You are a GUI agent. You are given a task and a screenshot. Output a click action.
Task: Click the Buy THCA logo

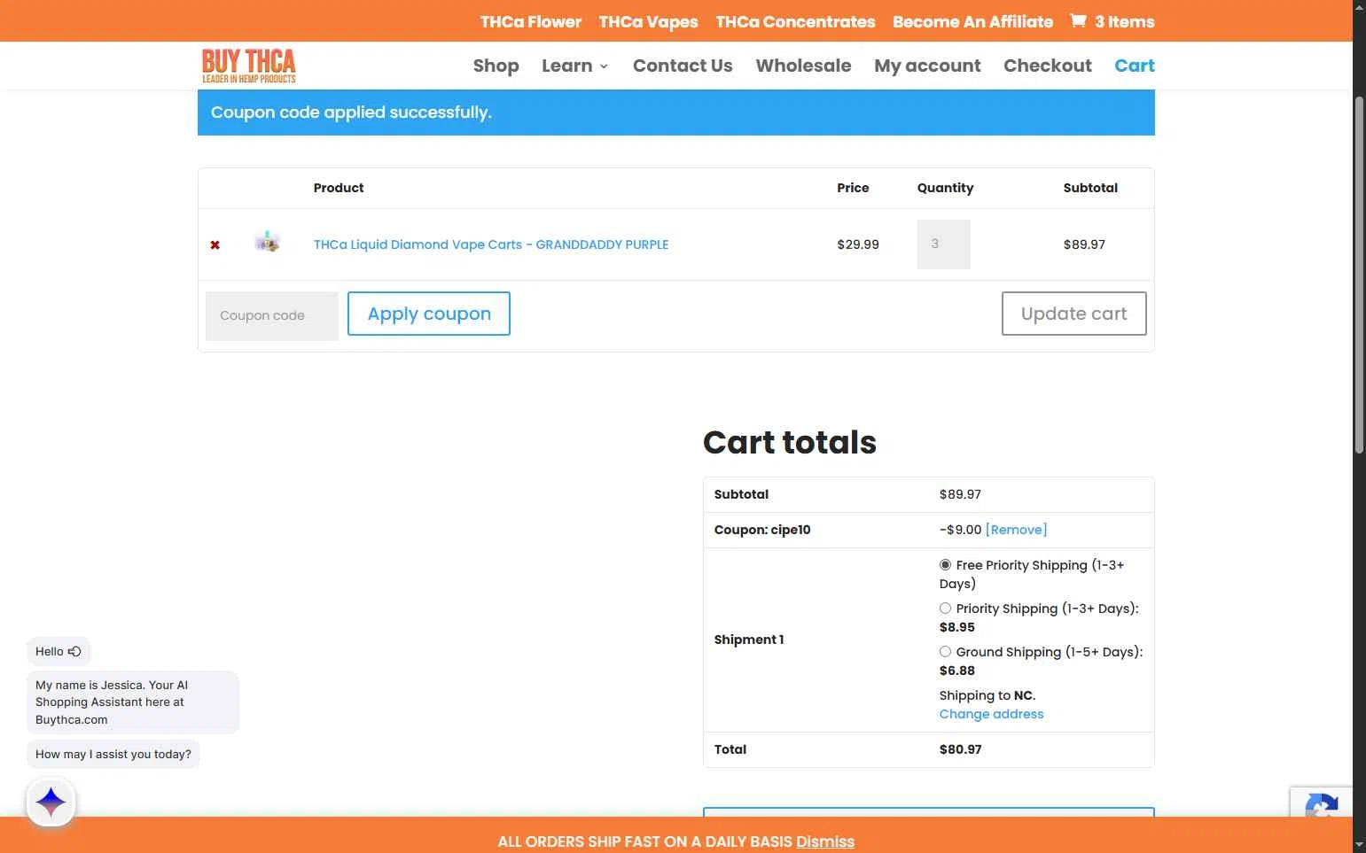pos(248,66)
